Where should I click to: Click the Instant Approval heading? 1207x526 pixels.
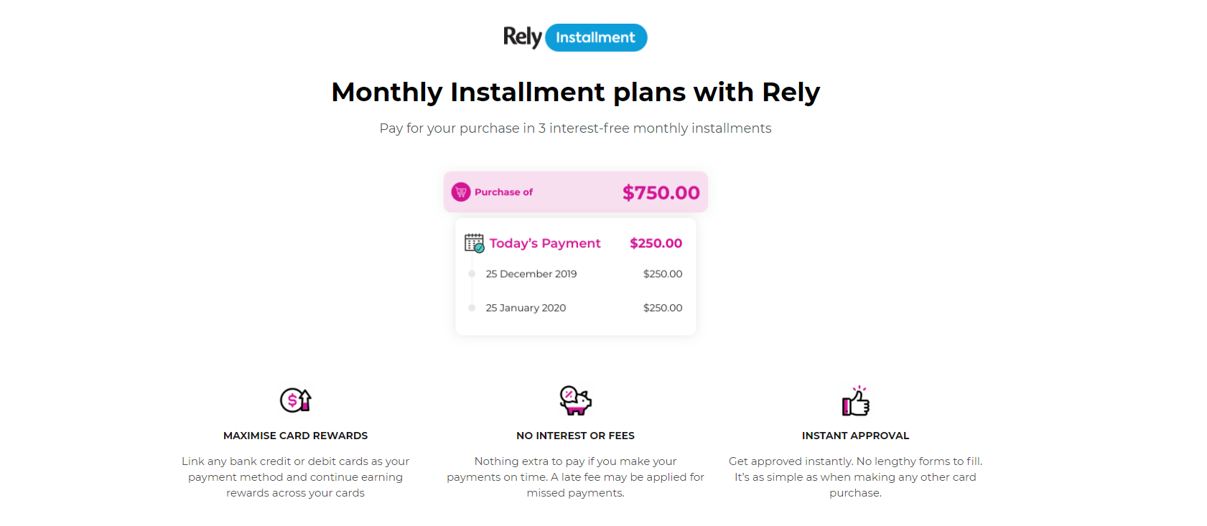pos(855,436)
